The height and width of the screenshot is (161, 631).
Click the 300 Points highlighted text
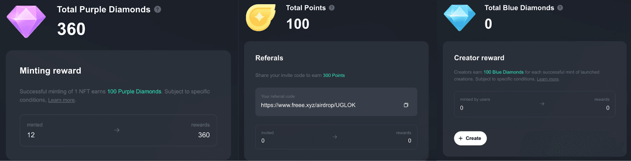click(334, 75)
